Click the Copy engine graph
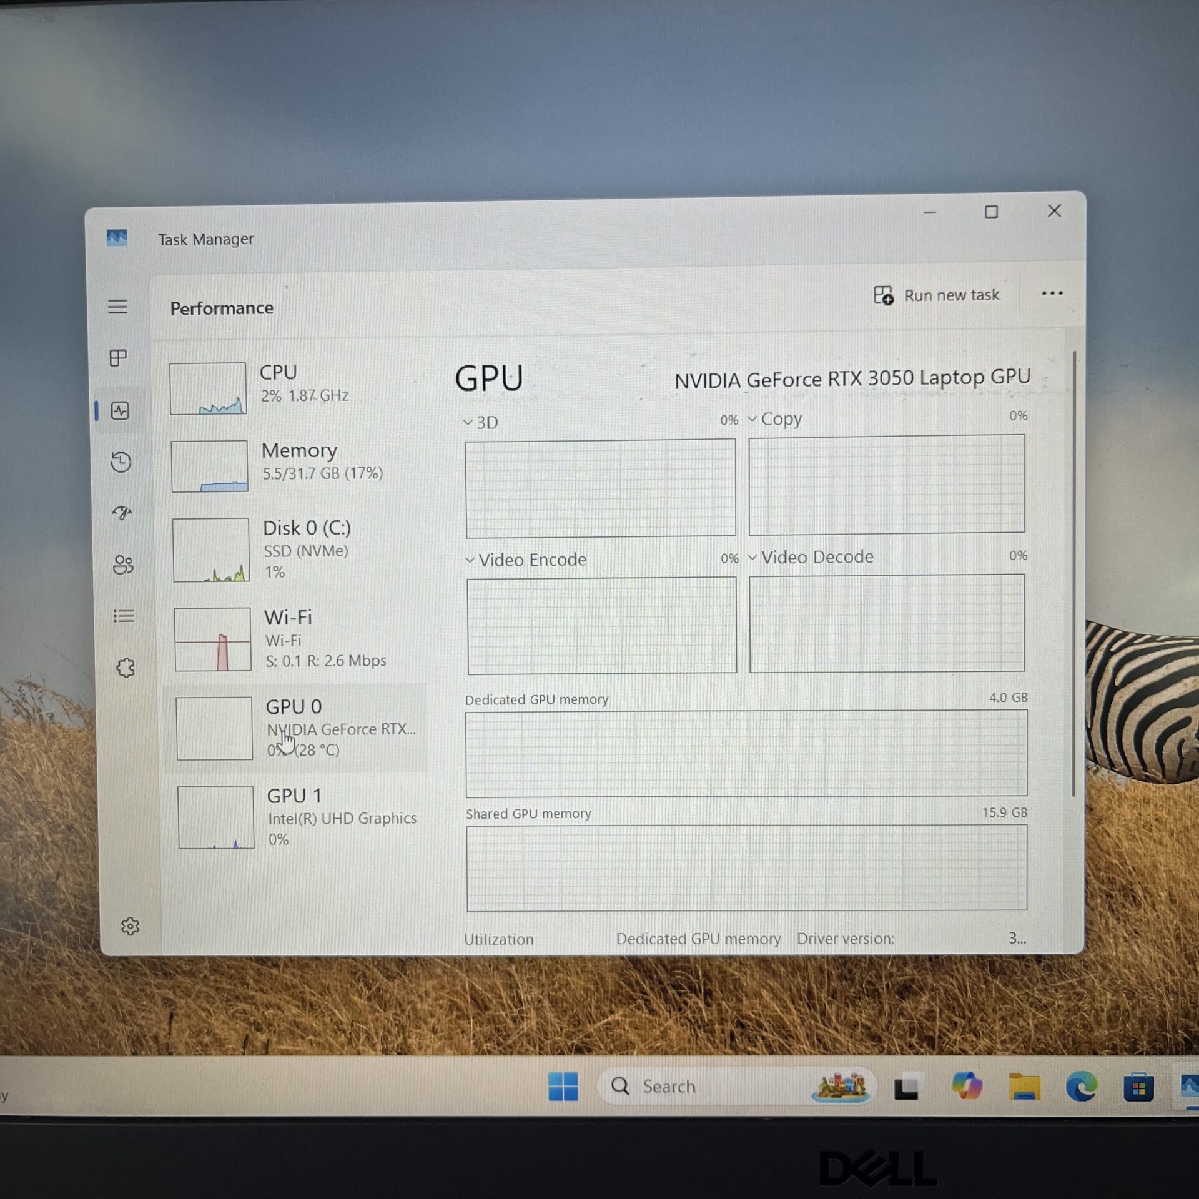The image size is (1199, 1199). [x=886, y=485]
